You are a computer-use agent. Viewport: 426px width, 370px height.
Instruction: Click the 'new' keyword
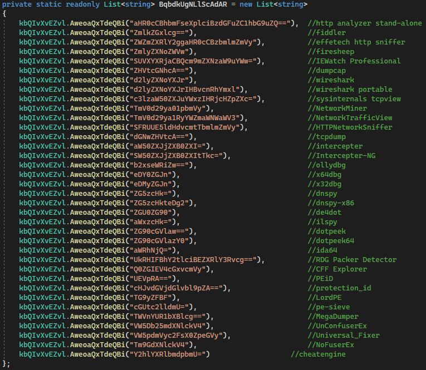coord(246,4)
